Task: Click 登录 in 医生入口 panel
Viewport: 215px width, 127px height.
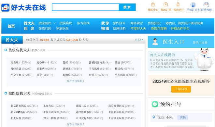Action: [195, 43]
